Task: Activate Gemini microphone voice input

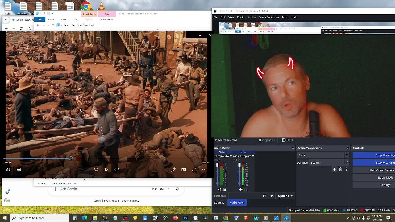Action: [x=177, y=189]
